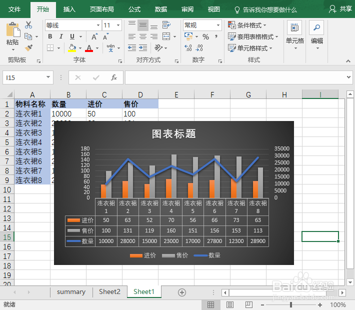The height and width of the screenshot is (310, 355).
Task: Open the number format 常规 dropdown
Action: 218,25
